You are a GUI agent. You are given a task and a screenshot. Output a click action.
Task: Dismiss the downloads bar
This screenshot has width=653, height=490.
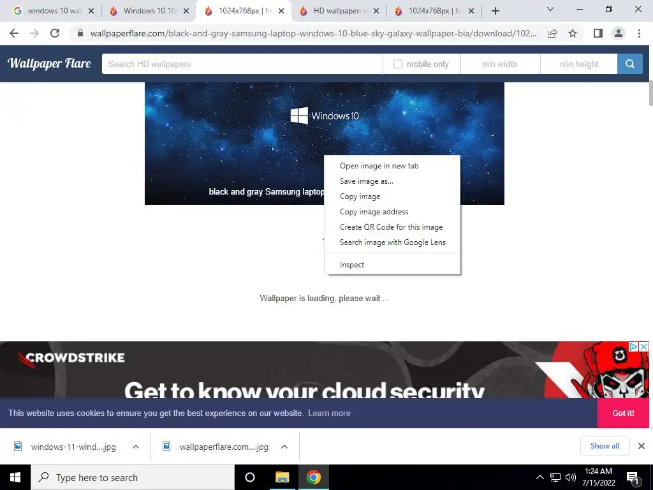642,446
